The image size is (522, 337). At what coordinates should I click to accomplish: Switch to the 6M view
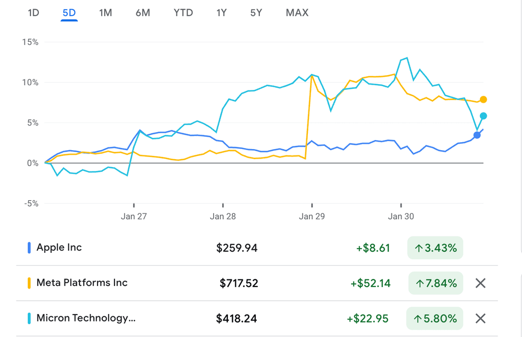click(x=143, y=13)
